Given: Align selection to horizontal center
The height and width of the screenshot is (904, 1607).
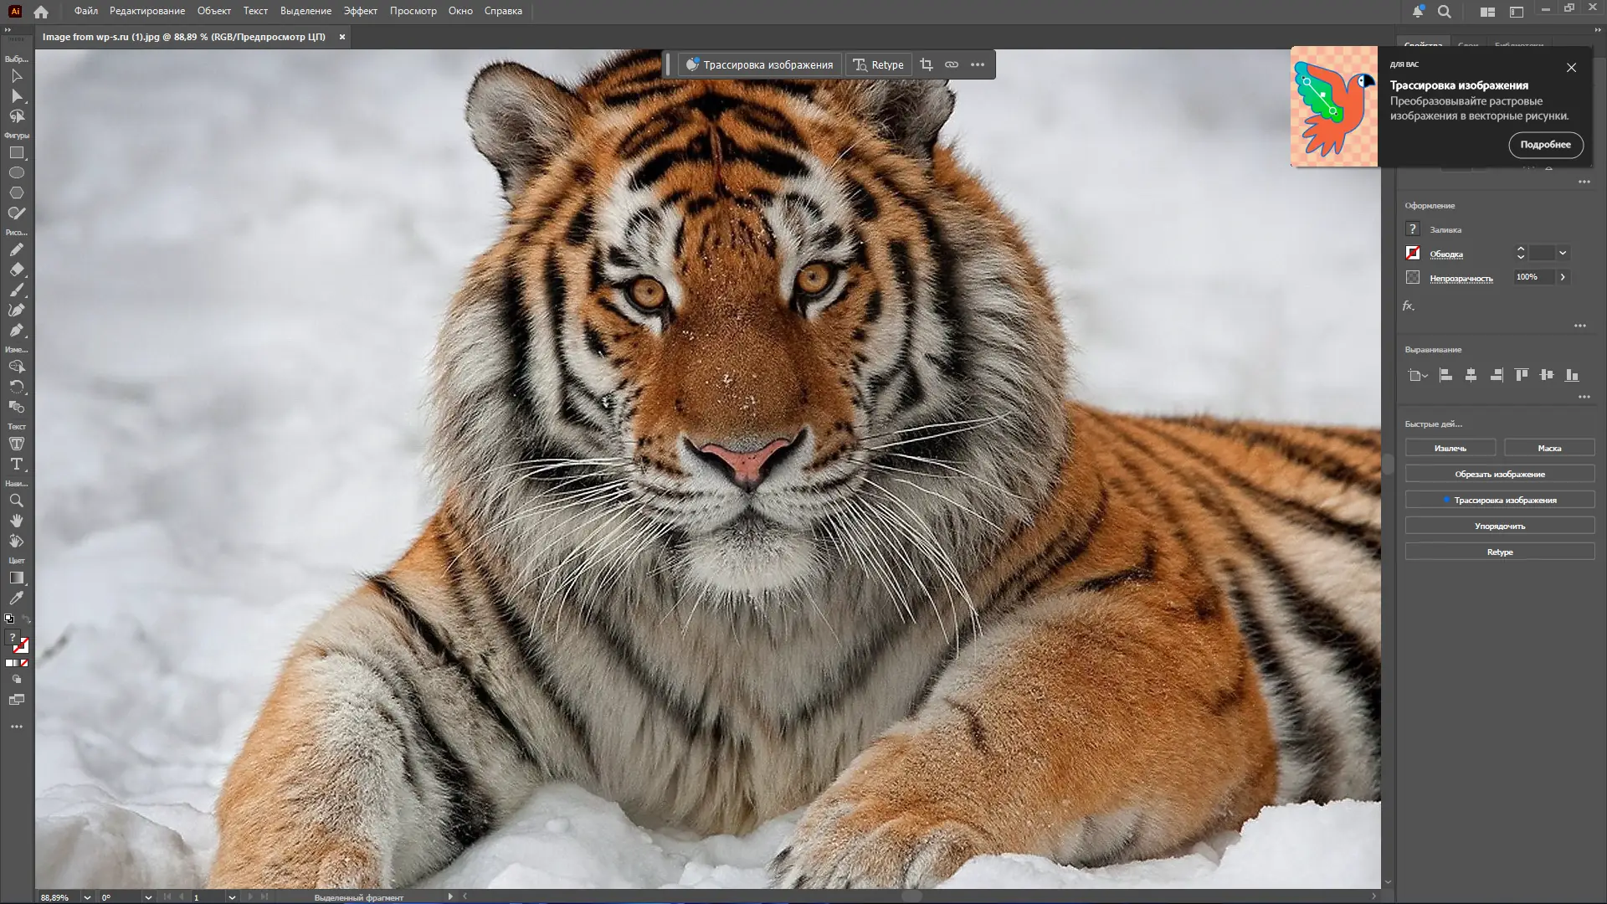Looking at the screenshot, I should click(1471, 375).
